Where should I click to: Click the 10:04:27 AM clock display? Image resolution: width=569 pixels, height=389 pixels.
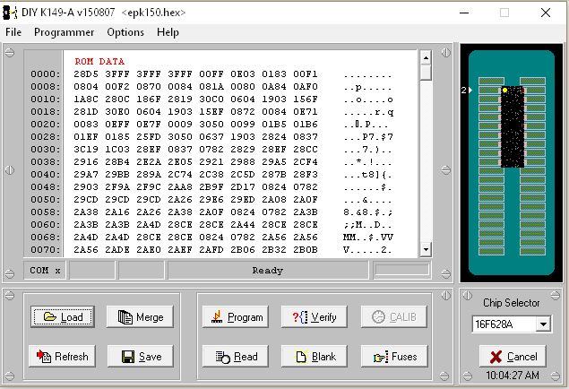pos(513,376)
